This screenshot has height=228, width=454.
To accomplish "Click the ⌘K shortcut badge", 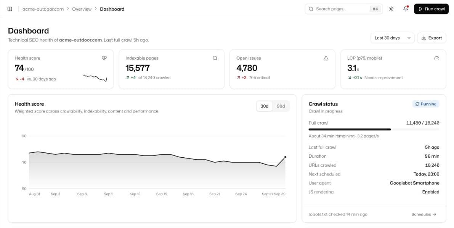I will pyautogui.click(x=375, y=9).
